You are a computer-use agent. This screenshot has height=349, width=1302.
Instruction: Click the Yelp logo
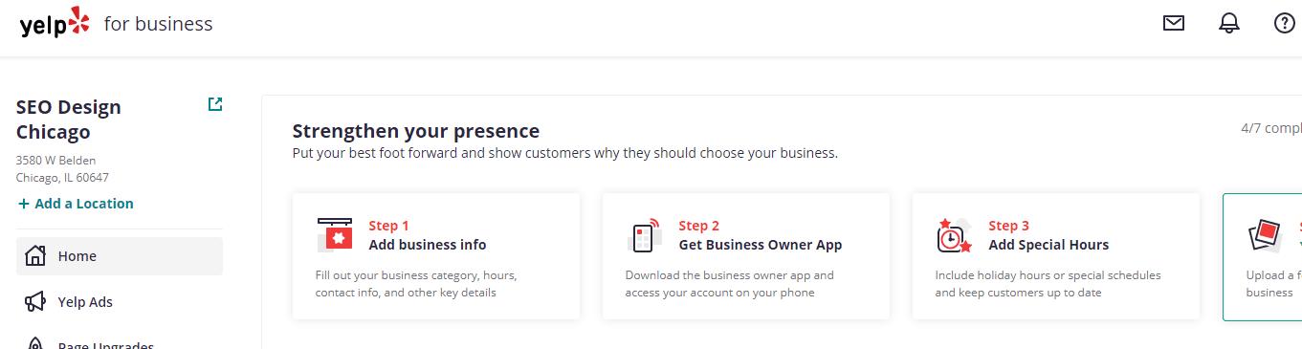point(55,22)
